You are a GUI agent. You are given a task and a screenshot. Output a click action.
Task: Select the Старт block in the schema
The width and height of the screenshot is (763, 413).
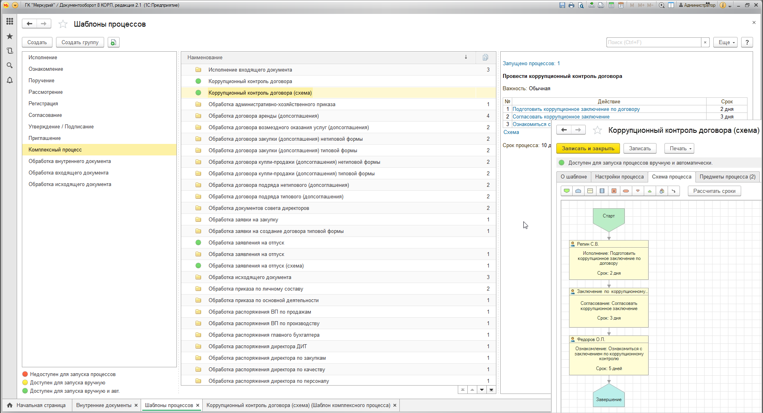pyautogui.click(x=608, y=220)
